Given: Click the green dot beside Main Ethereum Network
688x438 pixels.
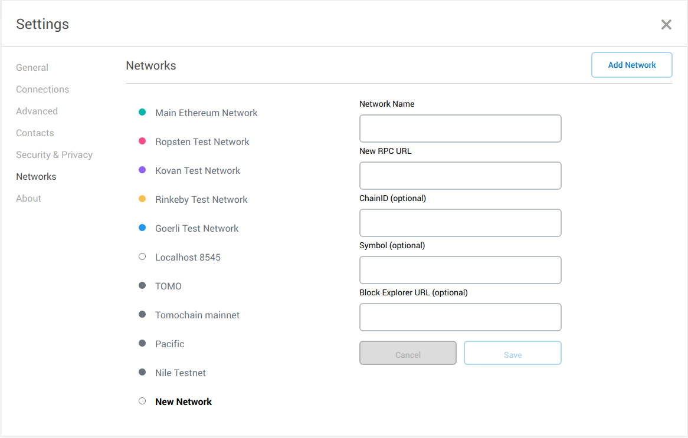Looking at the screenshot, I should coord(142,112).
